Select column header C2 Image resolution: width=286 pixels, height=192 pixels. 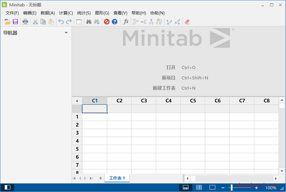(119, 101)
